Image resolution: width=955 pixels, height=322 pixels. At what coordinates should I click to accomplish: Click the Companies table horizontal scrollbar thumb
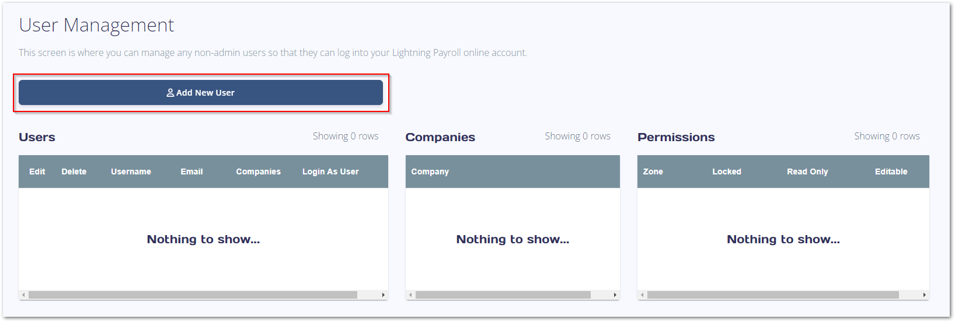point(503,295)
